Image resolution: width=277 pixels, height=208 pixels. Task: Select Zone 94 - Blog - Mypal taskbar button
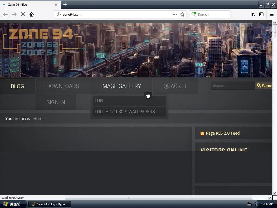[x=50, y=204]
